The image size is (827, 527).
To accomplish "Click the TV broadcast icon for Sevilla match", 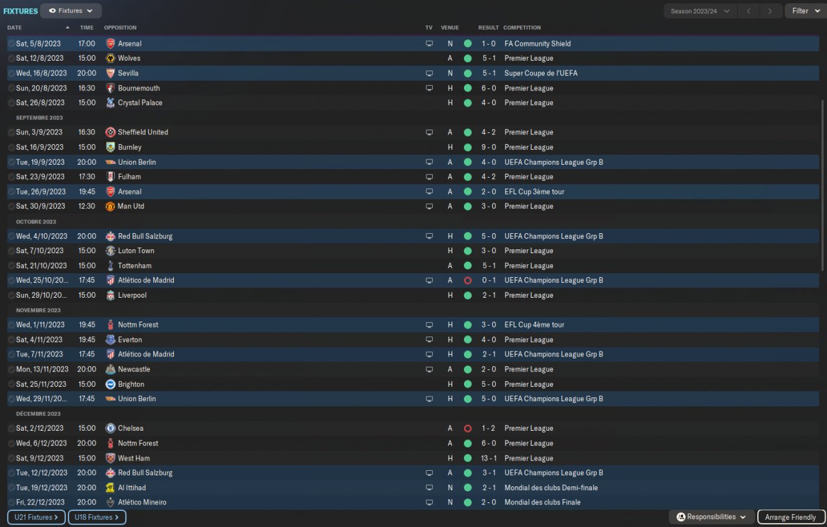I will pos(429,73).
